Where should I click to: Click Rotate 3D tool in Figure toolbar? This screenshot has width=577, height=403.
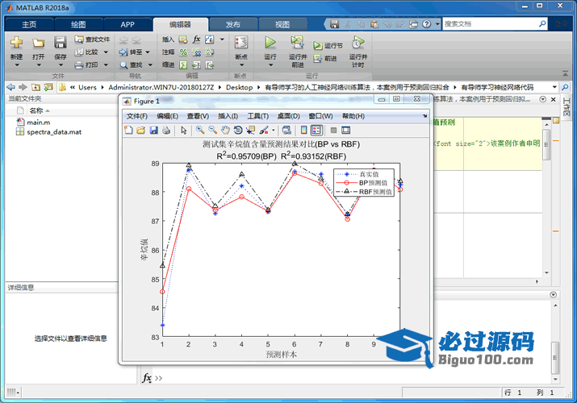pos(239,130)
